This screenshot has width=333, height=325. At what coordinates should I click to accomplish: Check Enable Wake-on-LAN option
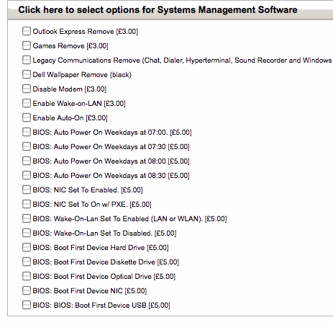coord(27,103)
